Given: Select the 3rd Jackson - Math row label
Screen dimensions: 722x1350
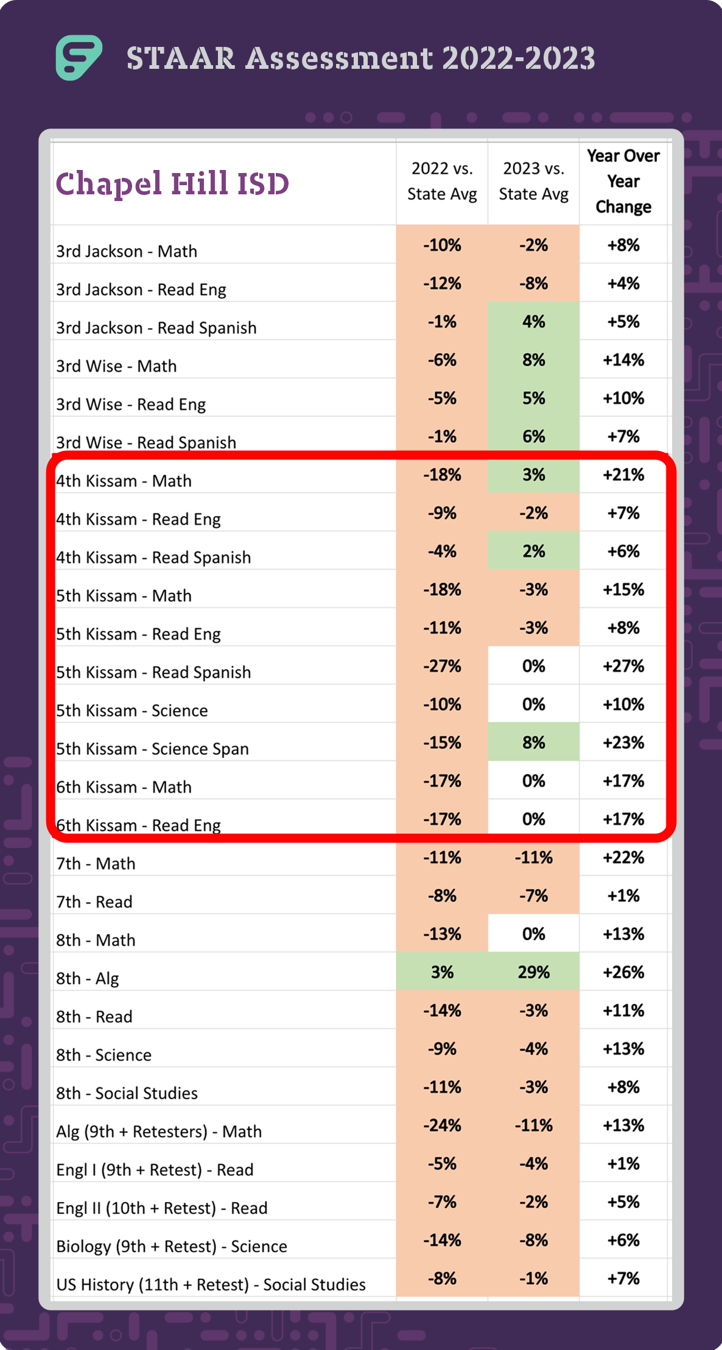Looking at the screenshot, I should click(127, 251).
